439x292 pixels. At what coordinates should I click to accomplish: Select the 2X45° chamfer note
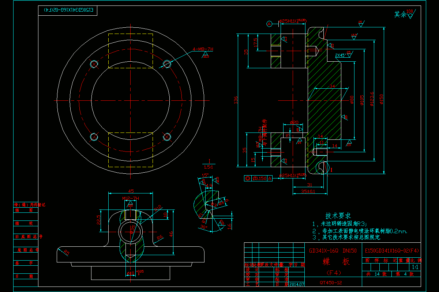point(341,55)
